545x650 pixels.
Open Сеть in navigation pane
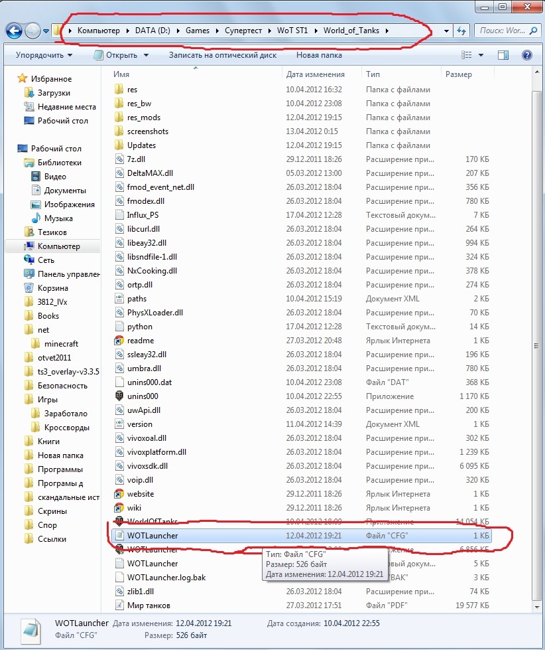click(46, 260)
